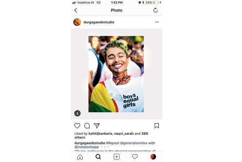Screen dimensions: 242x162
Task: Open durgagawdestudio username in post header
Action: click(x=99, y=22)
